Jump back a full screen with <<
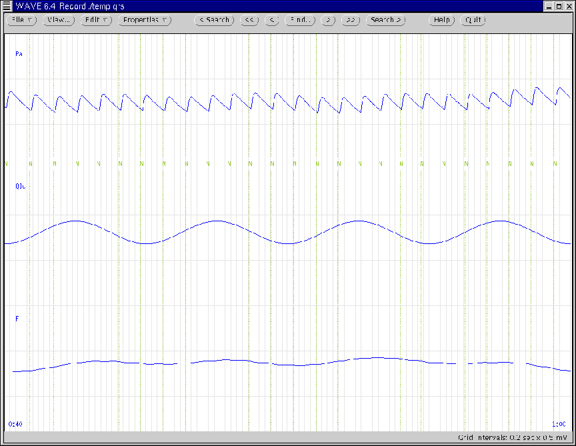The width and height of the screenshot is (576, 446). (249, 20)
